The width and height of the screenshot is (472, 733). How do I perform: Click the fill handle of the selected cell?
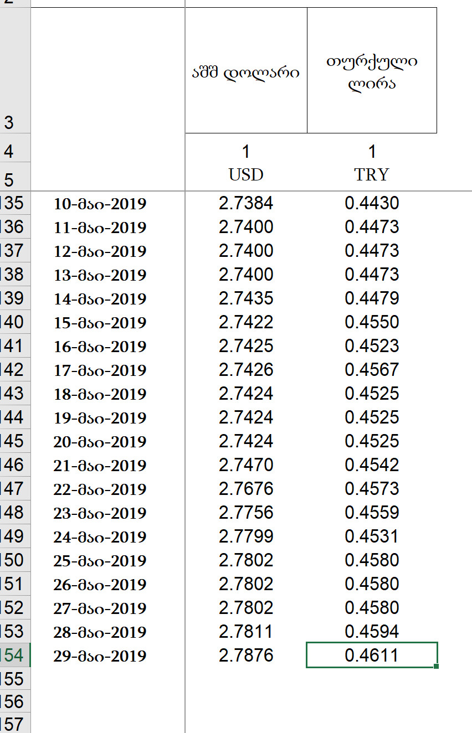pyautogui.click(x=437, y=666)
